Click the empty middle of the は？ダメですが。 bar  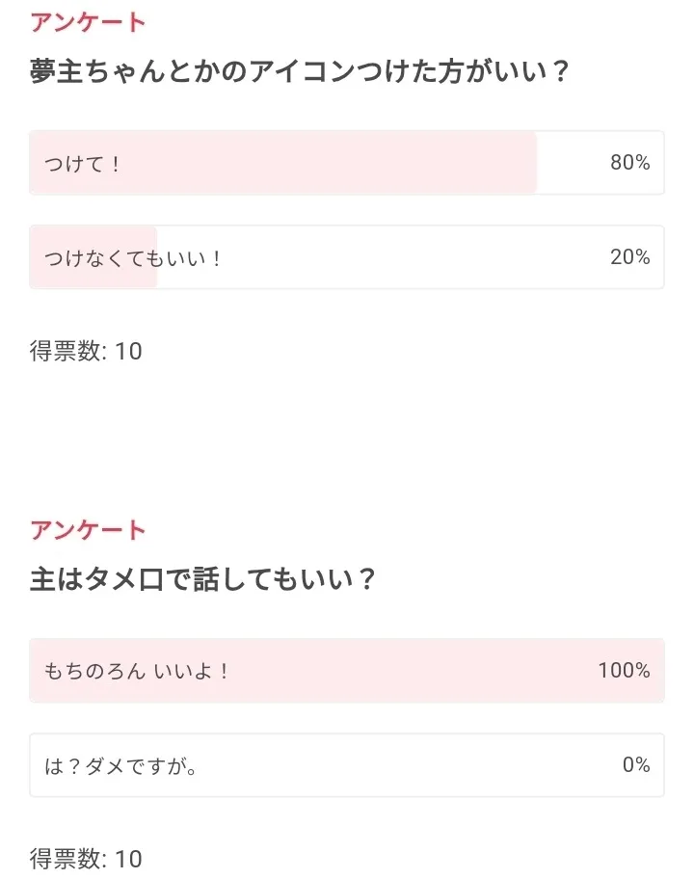(x=386, y=765)
